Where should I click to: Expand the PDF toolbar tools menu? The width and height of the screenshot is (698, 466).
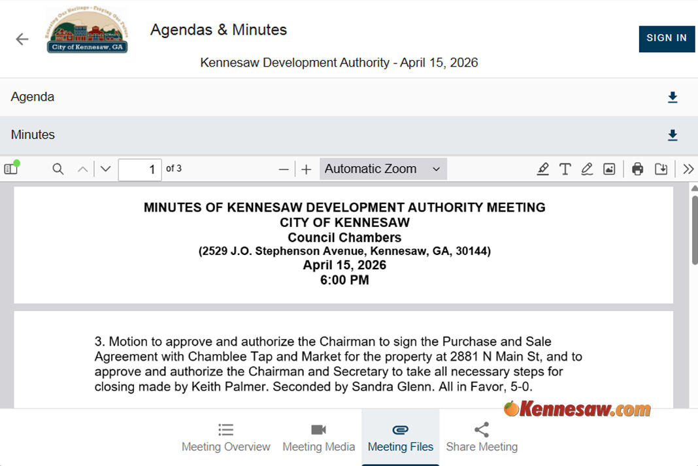point(688,169)
